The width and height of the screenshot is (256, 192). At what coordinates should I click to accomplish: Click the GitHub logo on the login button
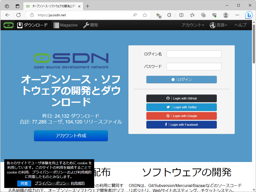pyautogui.click(x=168, y=98)
